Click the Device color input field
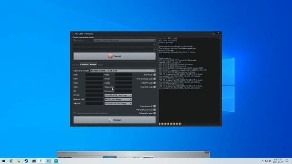 pyautogui.click(x=124, y=91)
